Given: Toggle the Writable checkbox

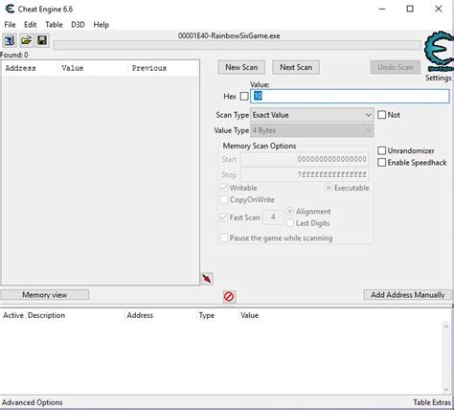Looking at the screenshot, I should click(x=224, y=188).
